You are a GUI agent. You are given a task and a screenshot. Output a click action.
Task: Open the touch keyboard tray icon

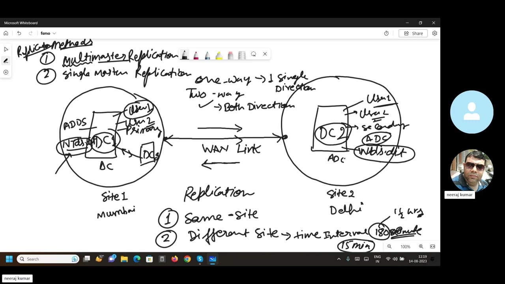pos(357,259)
